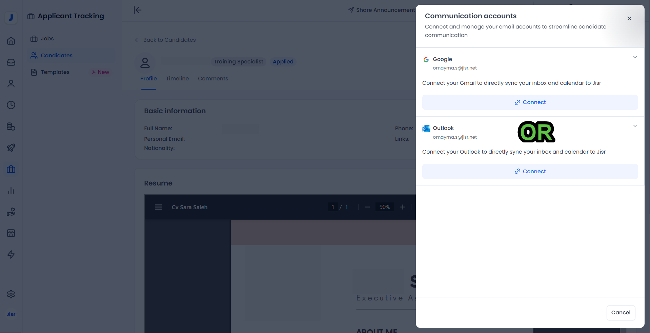Viewport: 650px width, 333px height.
Task: Select the Home icon in sidebar
Action: click(11, 41)
